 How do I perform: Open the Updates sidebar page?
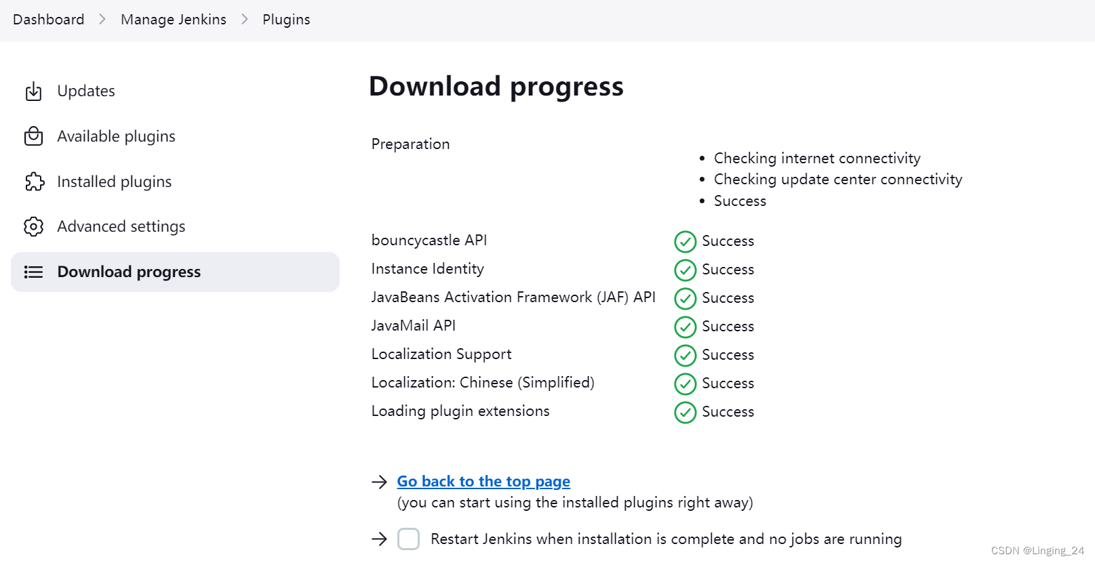coord(175,91)
